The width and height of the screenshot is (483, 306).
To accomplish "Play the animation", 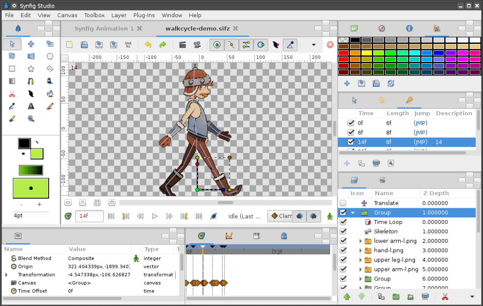I will pos(155,216).
